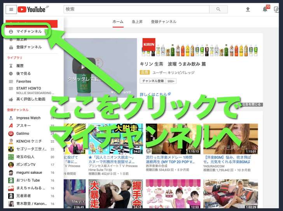Open the 囚人ミニオン大脱走 video title
Screen dimensions: 283x211
[112, 159]
